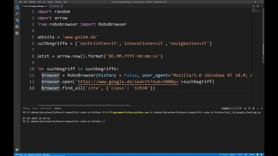Open errors and warnings count in status bar
The width and height of the screenshot is (278, 156).
click(46, 155)
